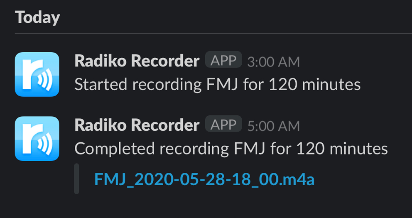Select the "Started recording FMJ" message text

pos(217,85)
